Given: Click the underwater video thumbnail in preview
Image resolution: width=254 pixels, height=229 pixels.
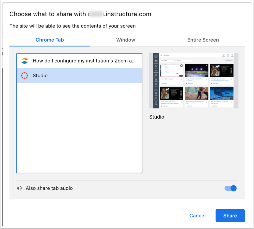Looking at the screenshot, I should pyautogui.click(x=222, y=93).
